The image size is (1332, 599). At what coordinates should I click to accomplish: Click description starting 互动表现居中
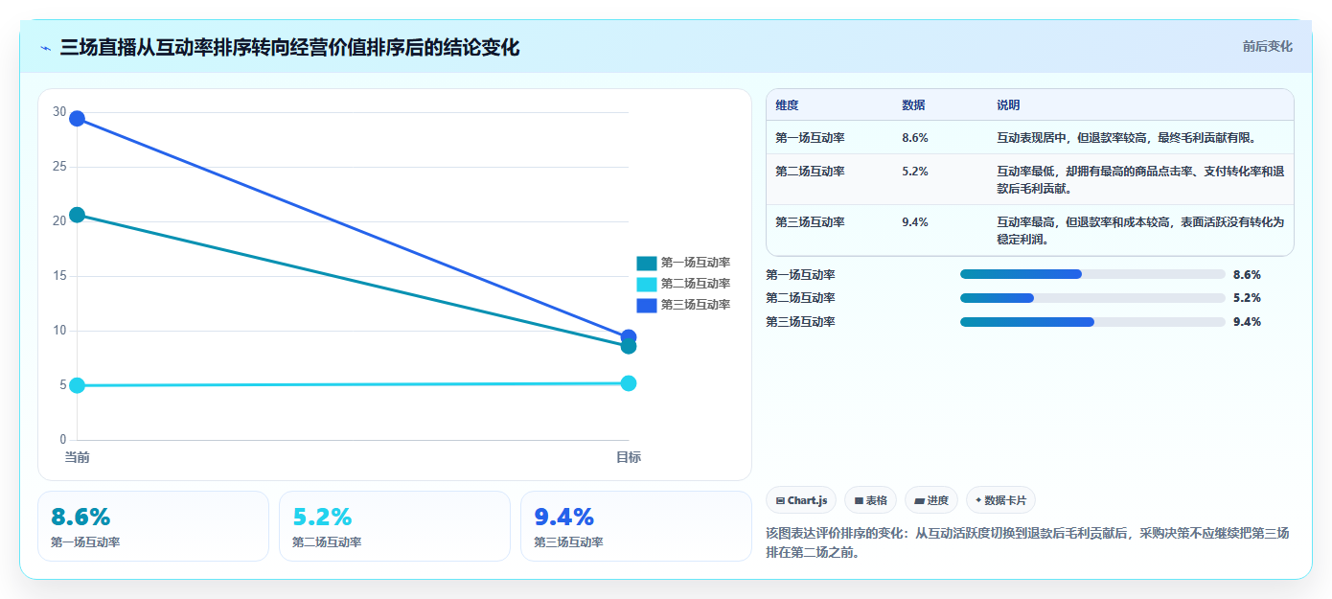coord(1126,138)
